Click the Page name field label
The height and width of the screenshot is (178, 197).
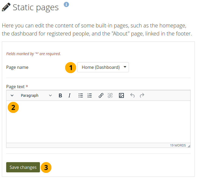pos(17,67)
